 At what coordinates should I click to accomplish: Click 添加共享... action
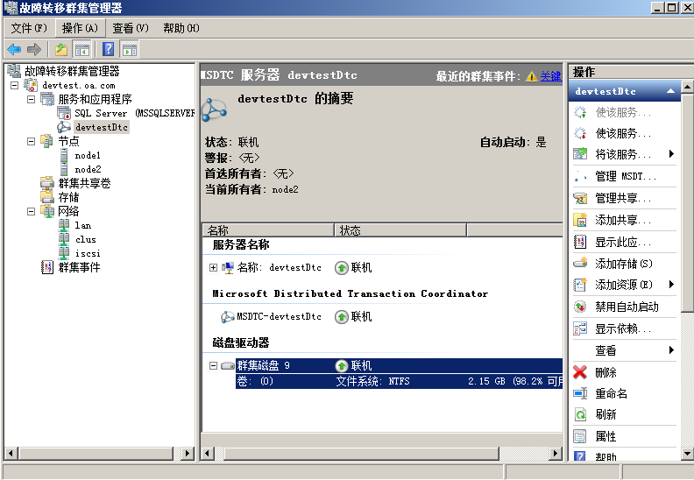(x=625, y=220)
